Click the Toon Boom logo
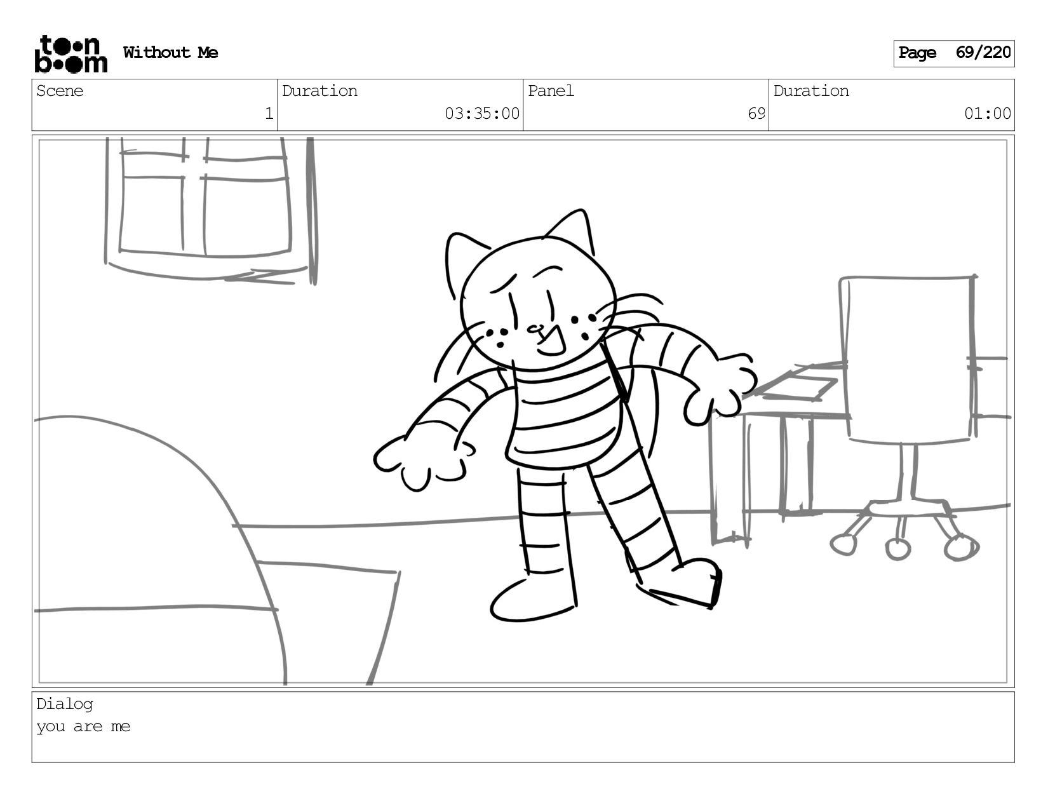Screen dimensions: 1048x810 pyautogui.click(x=71, y=54)
